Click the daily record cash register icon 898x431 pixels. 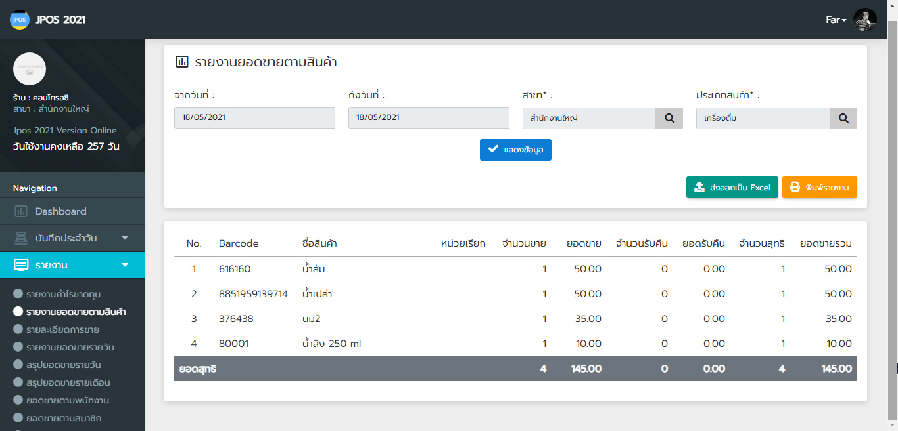(21, 238)
